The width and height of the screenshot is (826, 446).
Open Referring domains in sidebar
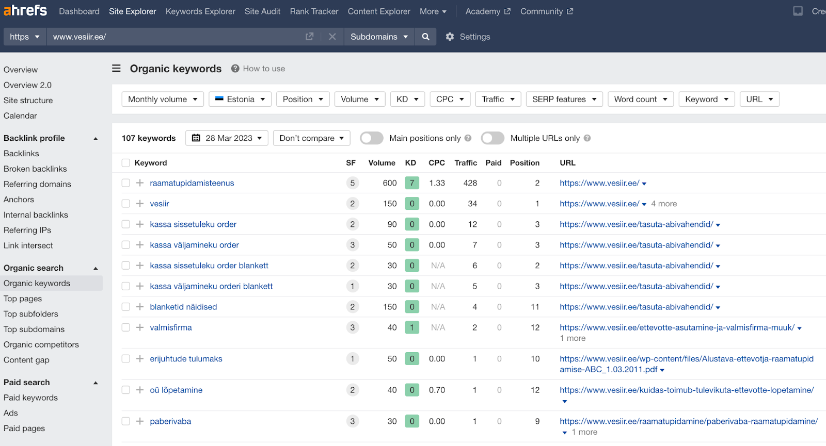[x=37, y=184]
